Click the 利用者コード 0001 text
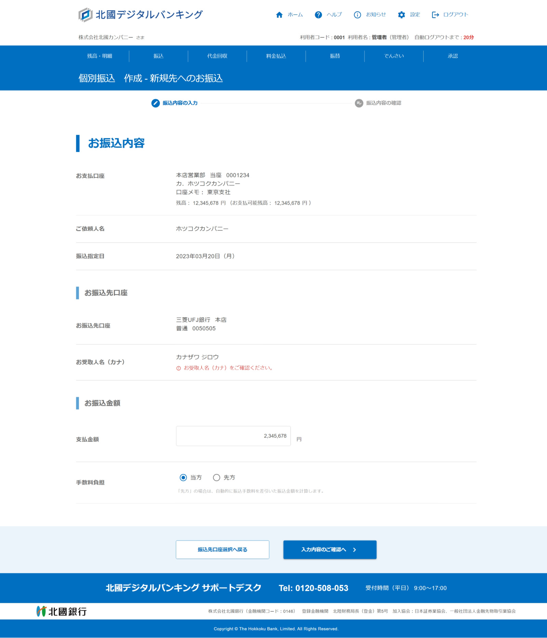 point(322,37)
